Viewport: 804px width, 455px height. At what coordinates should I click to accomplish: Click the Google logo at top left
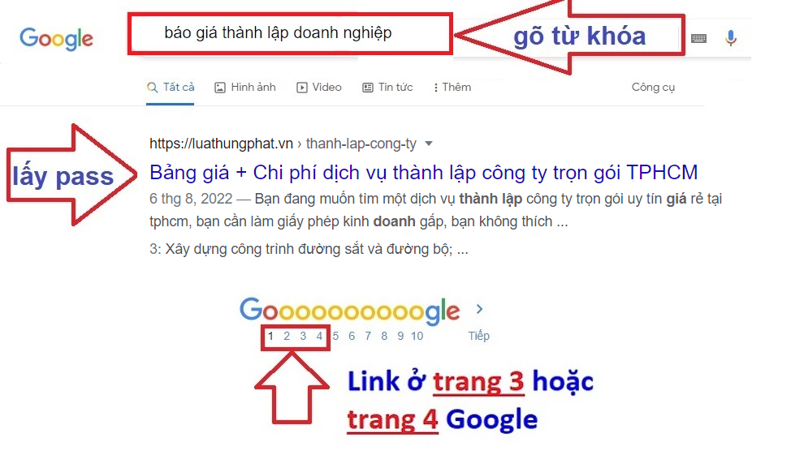pyautogui.click(x=56, y=39)
